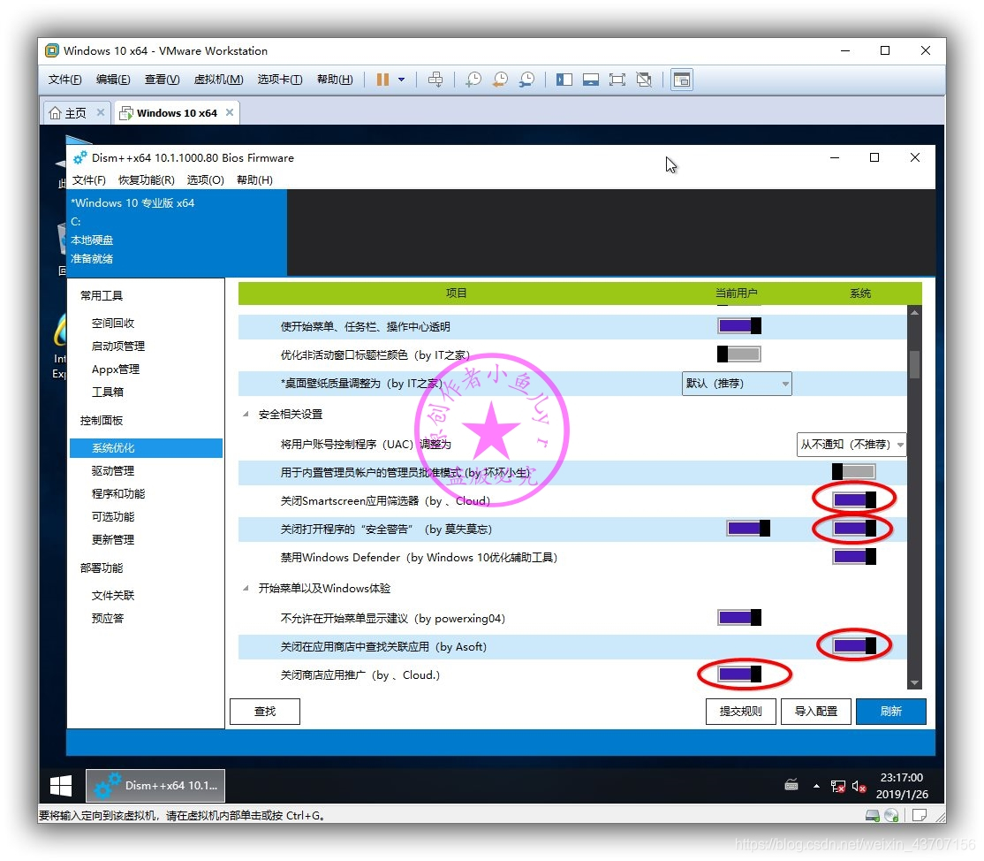Open VMware 虚拟机(M) menu
Viewport: 984px width, 861px height.
tap(218, 80)
